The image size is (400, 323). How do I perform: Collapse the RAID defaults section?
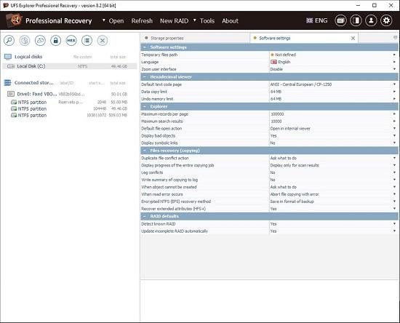145,216
